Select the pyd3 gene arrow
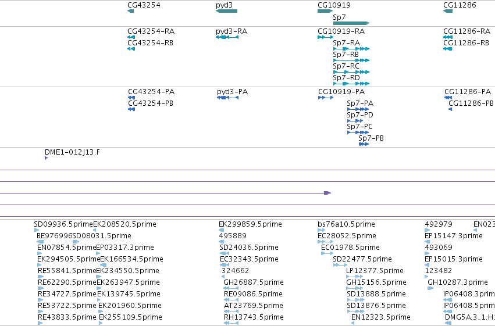The image size is (495, 326). (226, 11)
